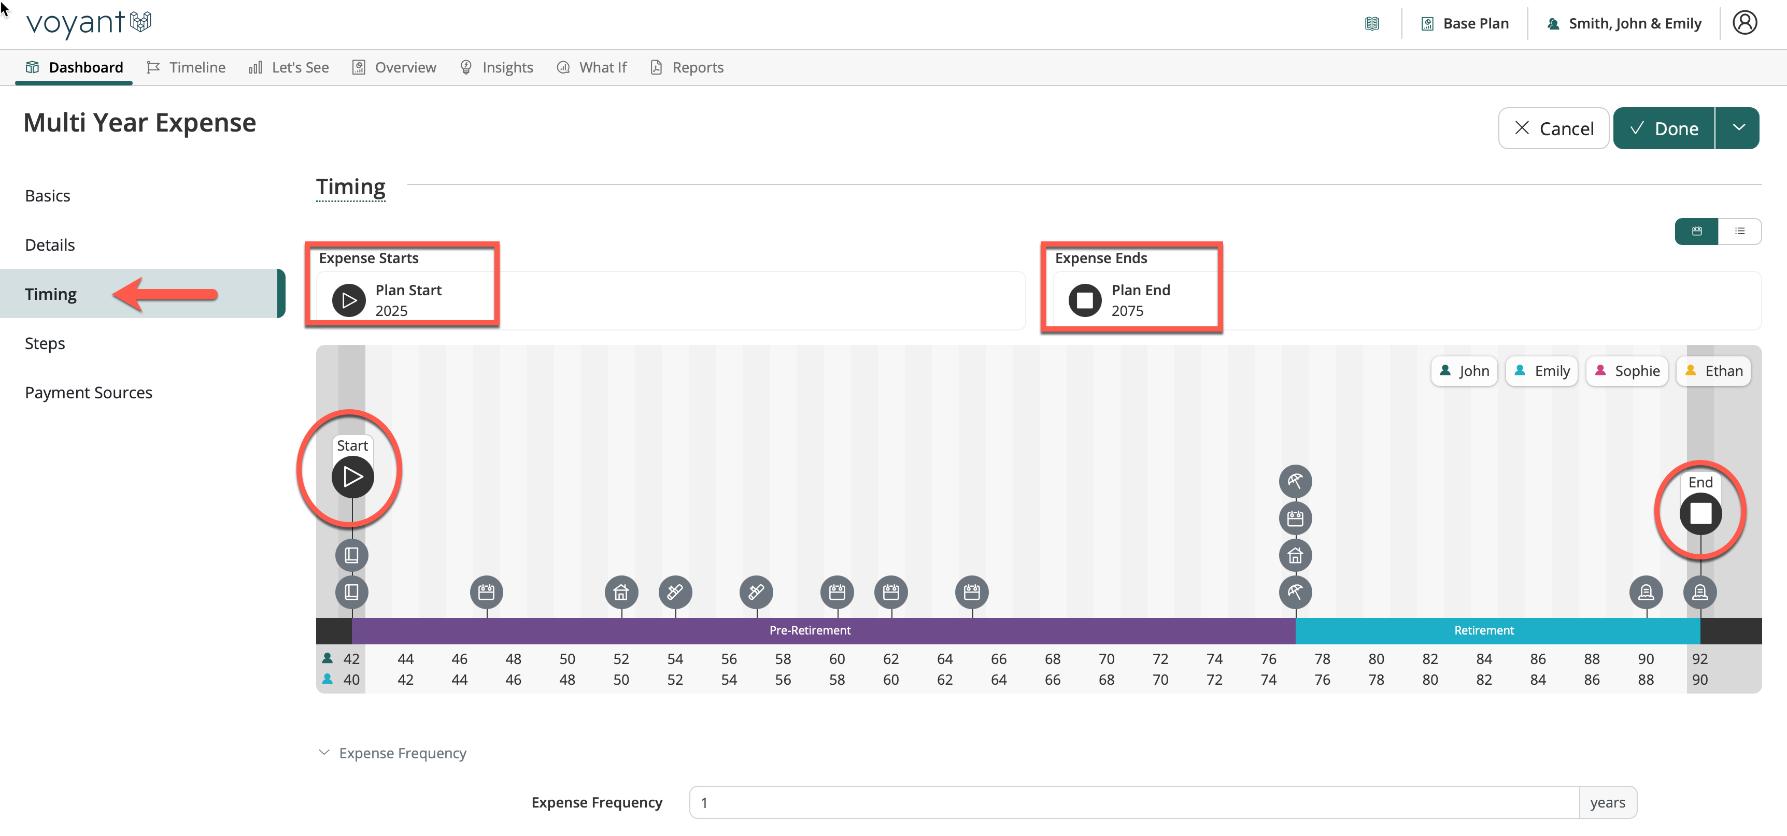Click the Expense Frequency input field

point(1133,802)
